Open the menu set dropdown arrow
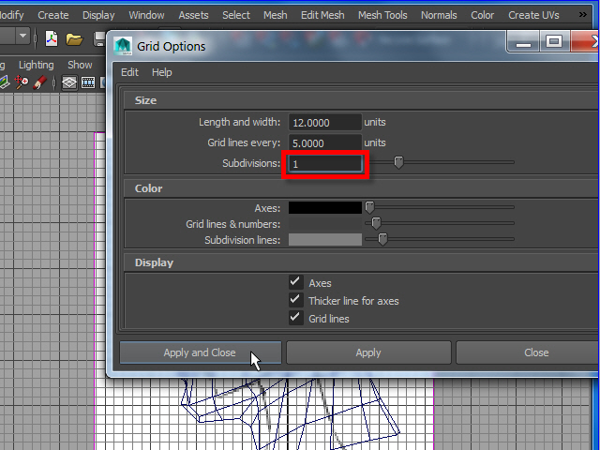Image resolution: width=600 pixels, height=450 pixels. coord(22,37)
